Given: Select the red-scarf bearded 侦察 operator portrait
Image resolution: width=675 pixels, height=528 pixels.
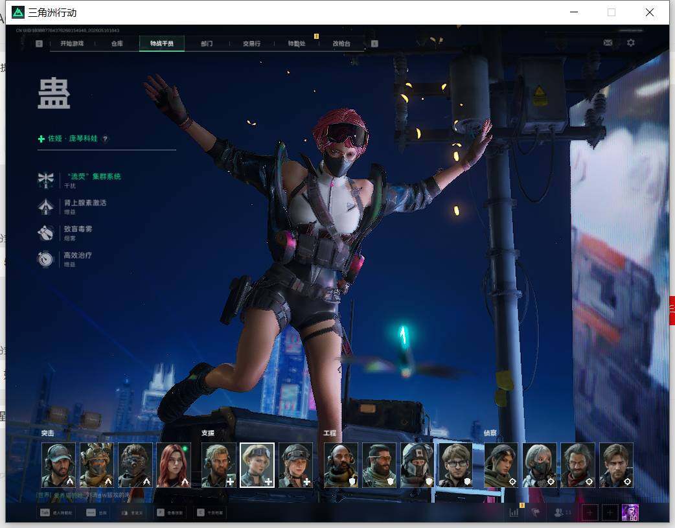Looking at the screenshot, I should [578, 465].
